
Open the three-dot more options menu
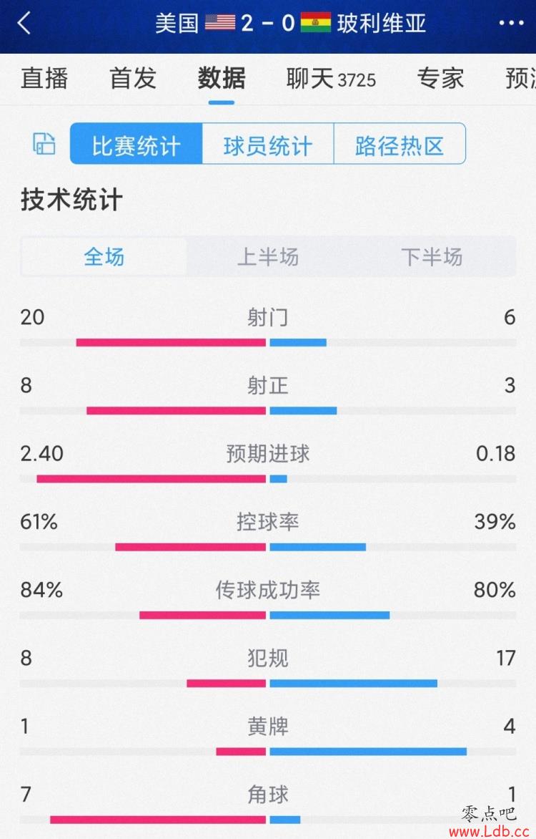tap(511, 23)
